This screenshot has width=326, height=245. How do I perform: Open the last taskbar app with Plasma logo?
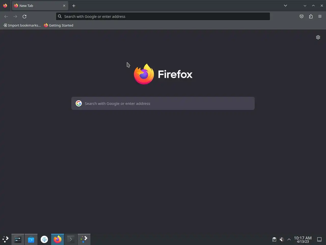(x=84, y=239)
